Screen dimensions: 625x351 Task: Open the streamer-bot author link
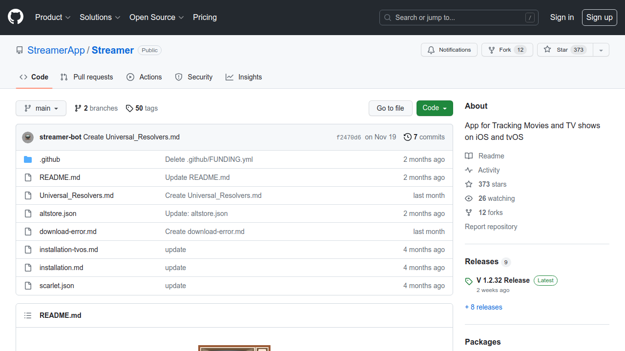point(61,137)
